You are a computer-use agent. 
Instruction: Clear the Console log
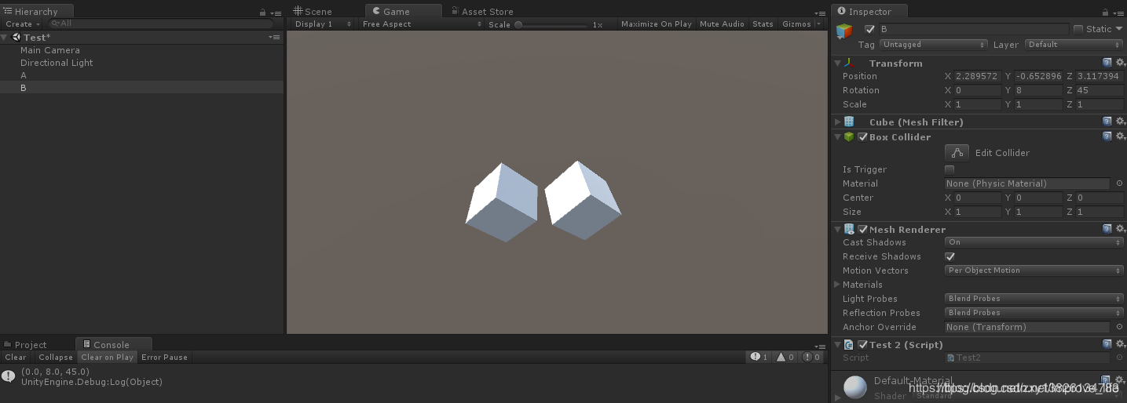click(16, 357)
